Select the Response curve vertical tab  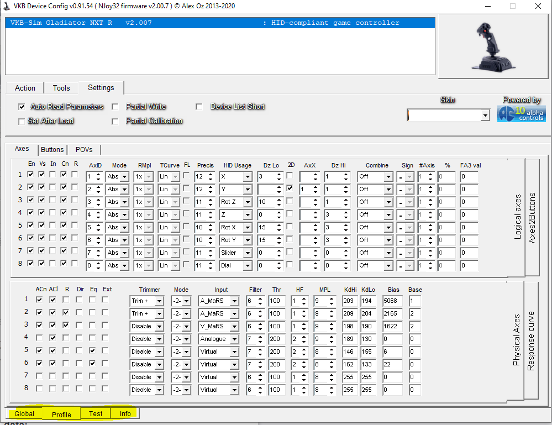click(531, 341)
